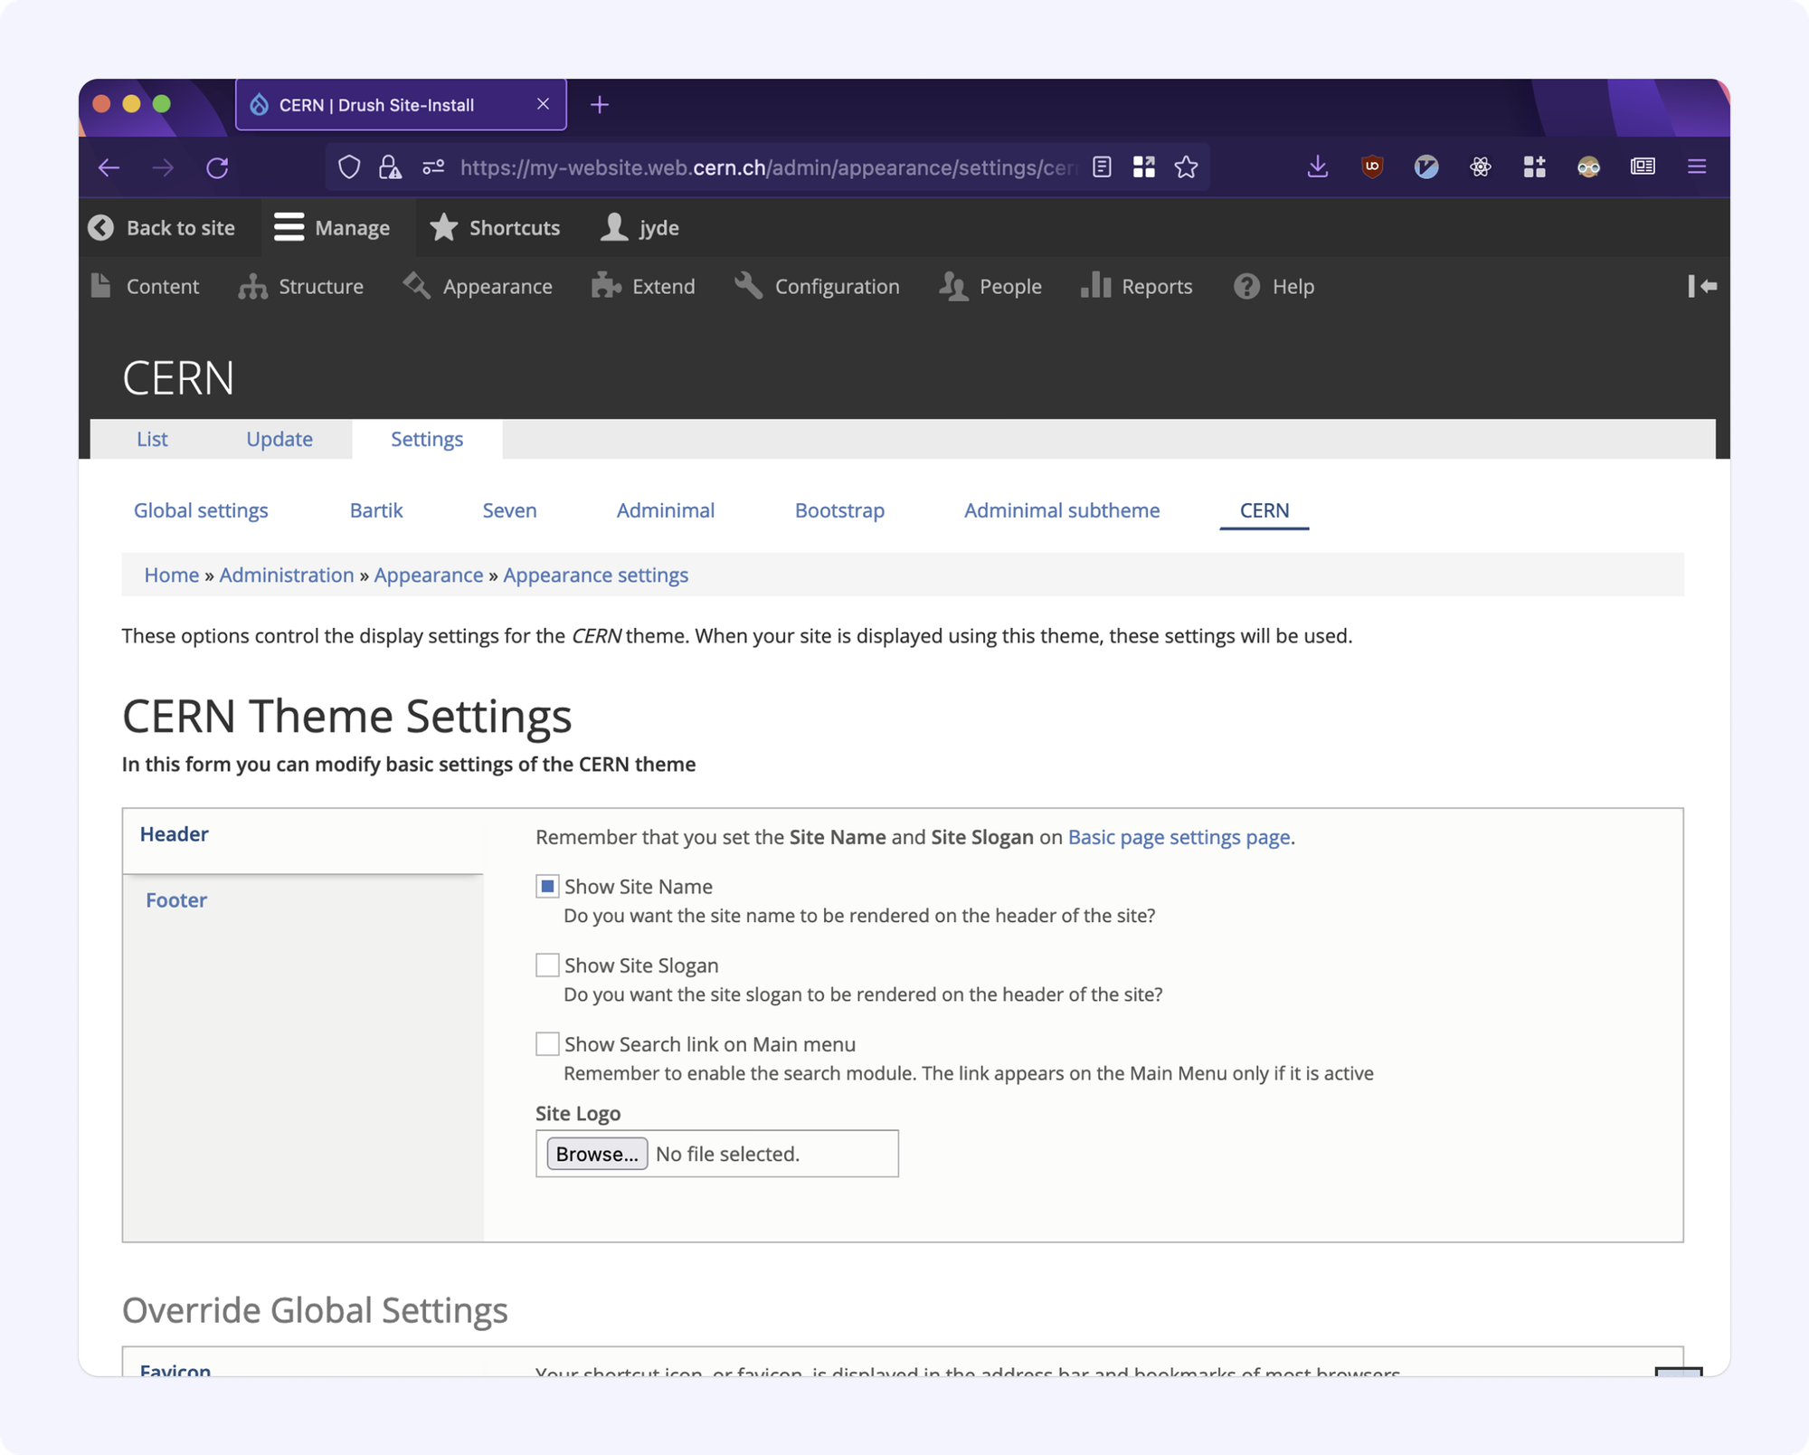Click the uBlock Origin shield icon

point(1372,166)
